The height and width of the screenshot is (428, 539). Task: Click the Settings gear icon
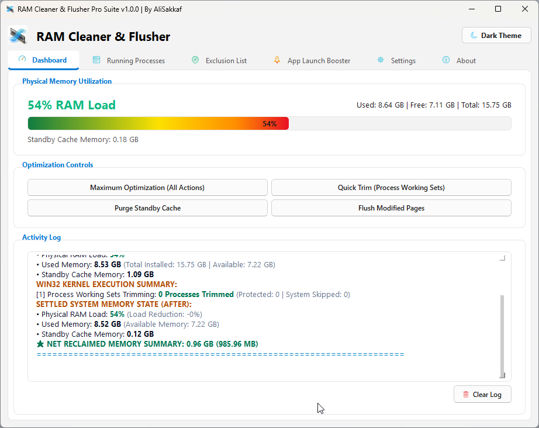point(381,60)
